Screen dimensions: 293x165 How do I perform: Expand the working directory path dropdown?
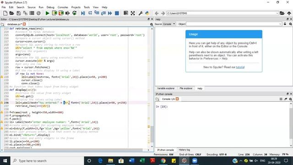point(277,13)
